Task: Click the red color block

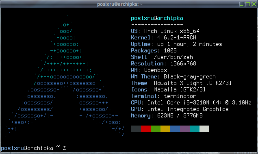Action: (146, 129)
